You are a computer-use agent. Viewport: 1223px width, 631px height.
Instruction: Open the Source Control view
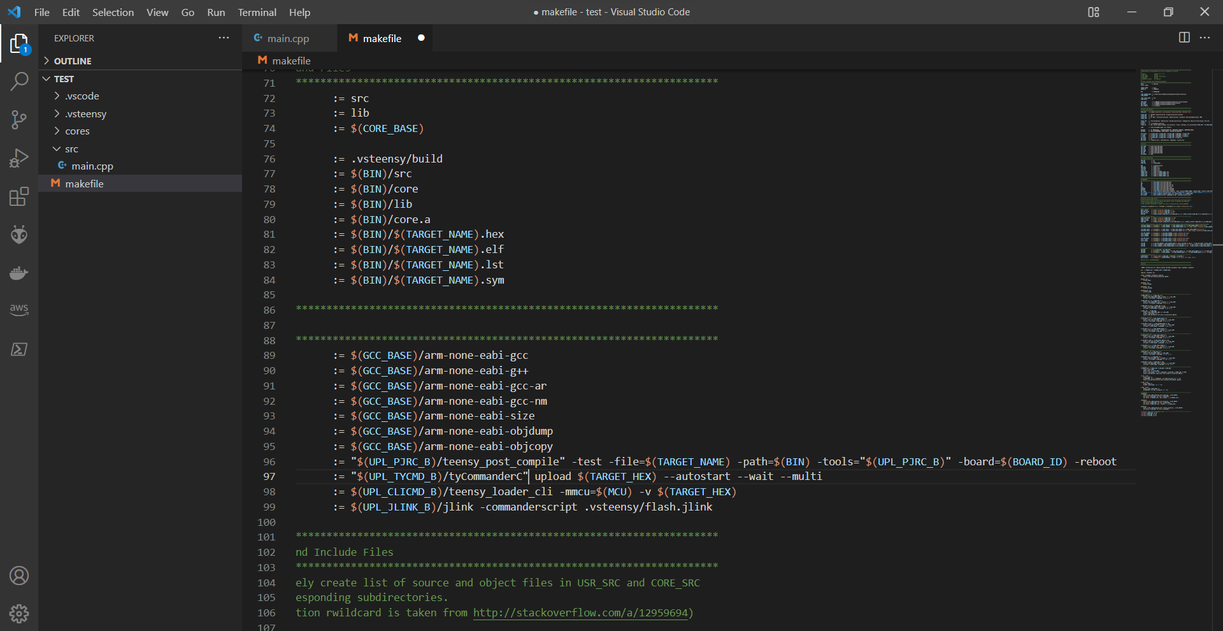click(19, 120)
